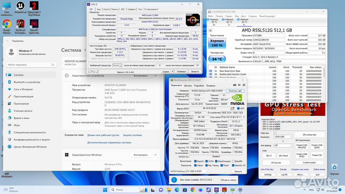
Task: Click the Windows Start button on taskbar
Action: coord(105,190)
